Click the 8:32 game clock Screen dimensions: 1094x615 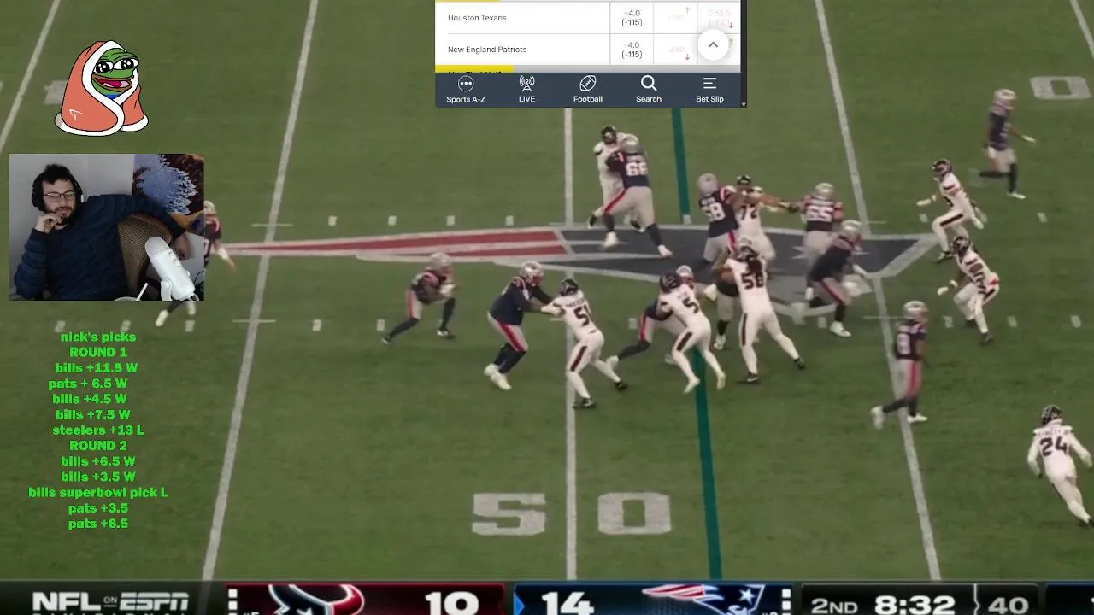pyautogui.click(x=913, y=604)
